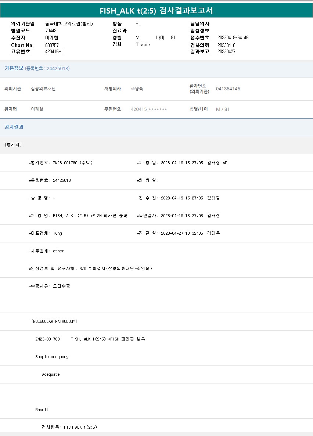Image resolution: width=313 pixels, height=436 pixels.
Task: Click the Adequate result text
Action: 51,374
